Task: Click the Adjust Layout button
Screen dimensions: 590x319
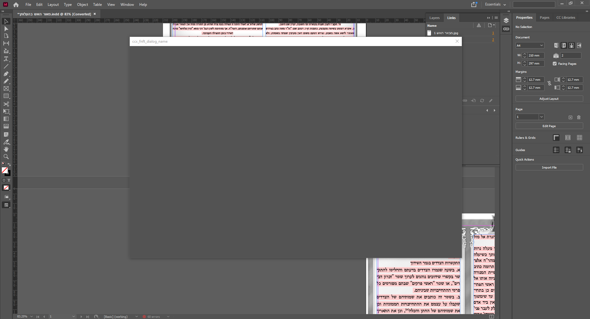Action: click(549, 99)
